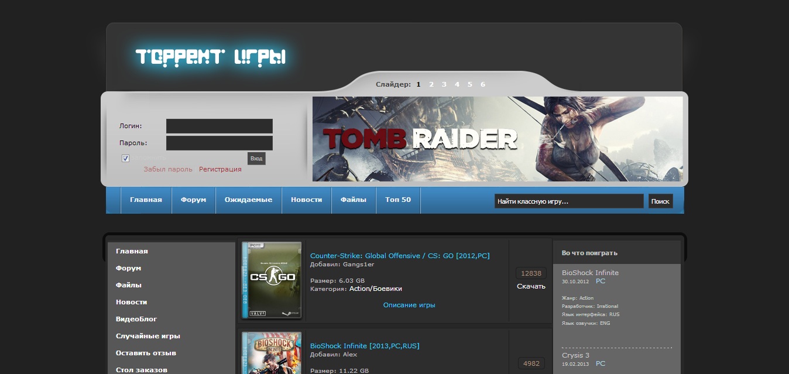Screen dimensions: 789x374
Task: Click the Вход login button
Action: tap(256, 159)
